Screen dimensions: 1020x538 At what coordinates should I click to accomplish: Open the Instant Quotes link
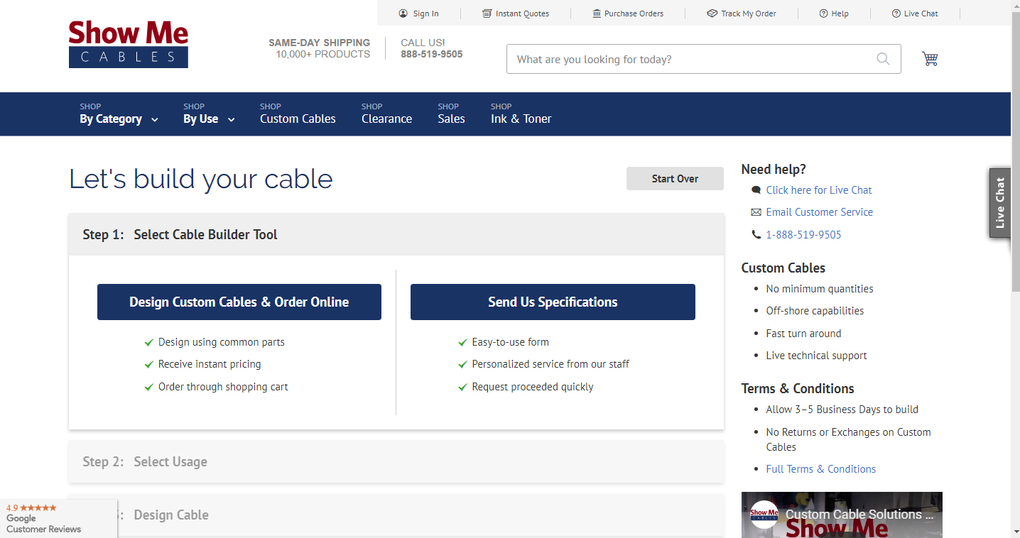point(522,13)
